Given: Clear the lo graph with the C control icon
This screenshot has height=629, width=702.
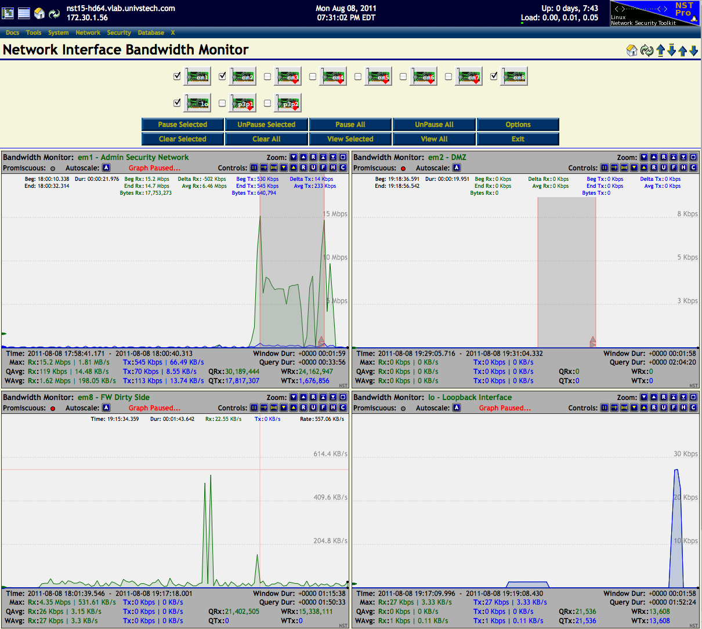Looking at the screenshot, I should point(693,408).
